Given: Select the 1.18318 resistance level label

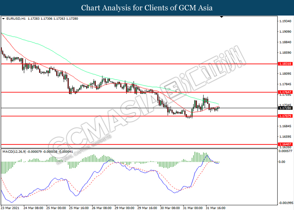Looking at the screenshot, I should tap(285, 64).
